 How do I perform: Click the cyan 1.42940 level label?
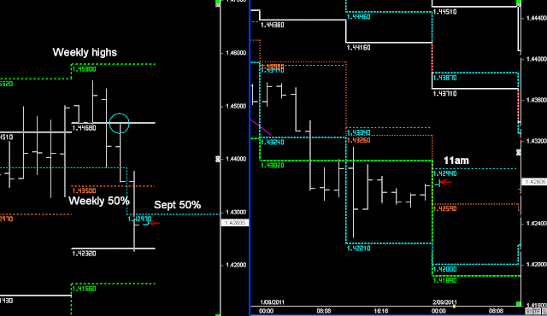tap(444, 173)
